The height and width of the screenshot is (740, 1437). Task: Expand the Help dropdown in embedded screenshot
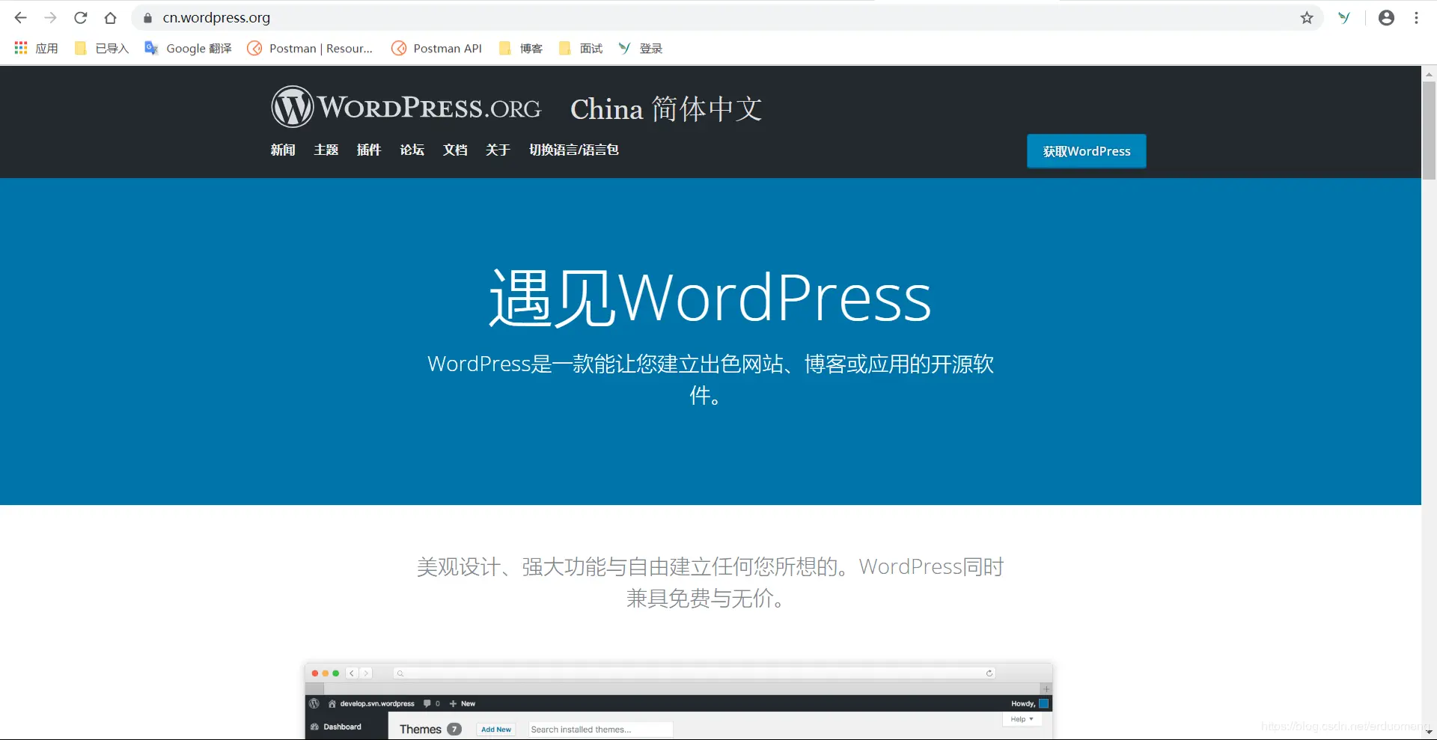pos(1022,718)
